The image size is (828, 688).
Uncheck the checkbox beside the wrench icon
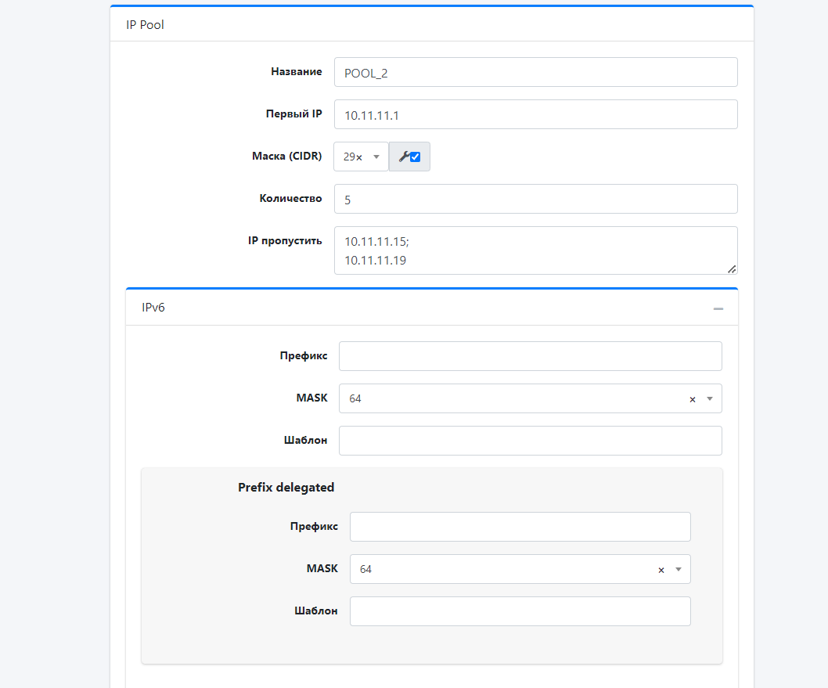[x=416, y=157]
